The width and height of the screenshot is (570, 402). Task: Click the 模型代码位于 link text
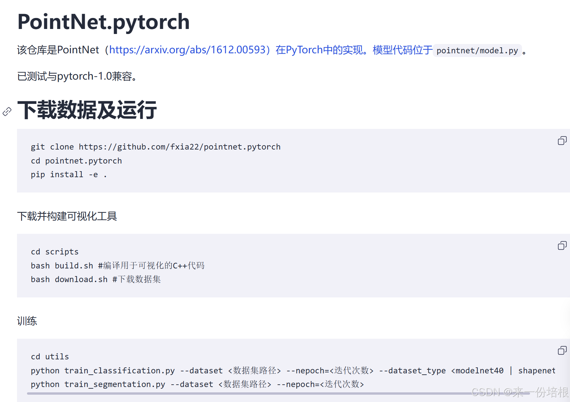(402, 50)
